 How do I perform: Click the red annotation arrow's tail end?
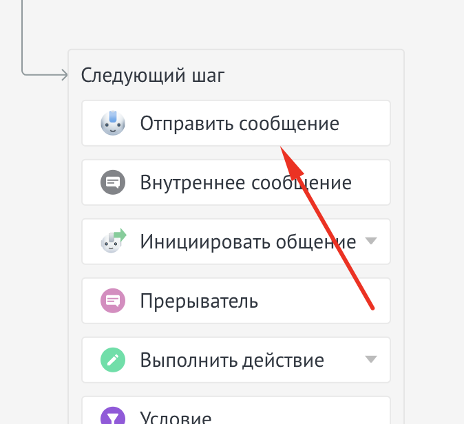[372, 308]
